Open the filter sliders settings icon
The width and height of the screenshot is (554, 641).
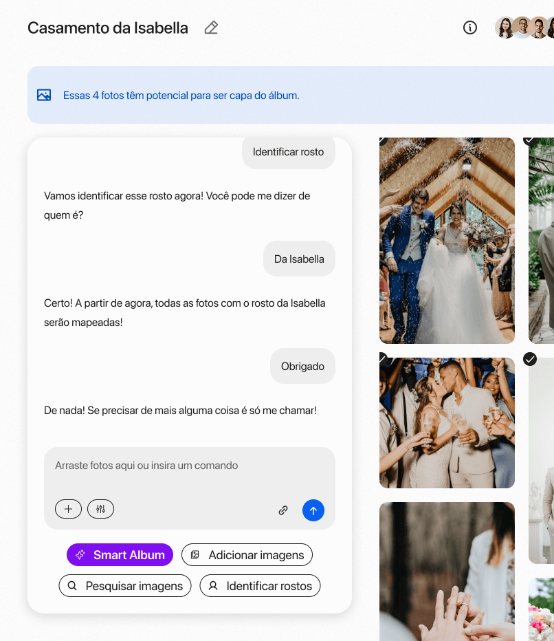101,509
